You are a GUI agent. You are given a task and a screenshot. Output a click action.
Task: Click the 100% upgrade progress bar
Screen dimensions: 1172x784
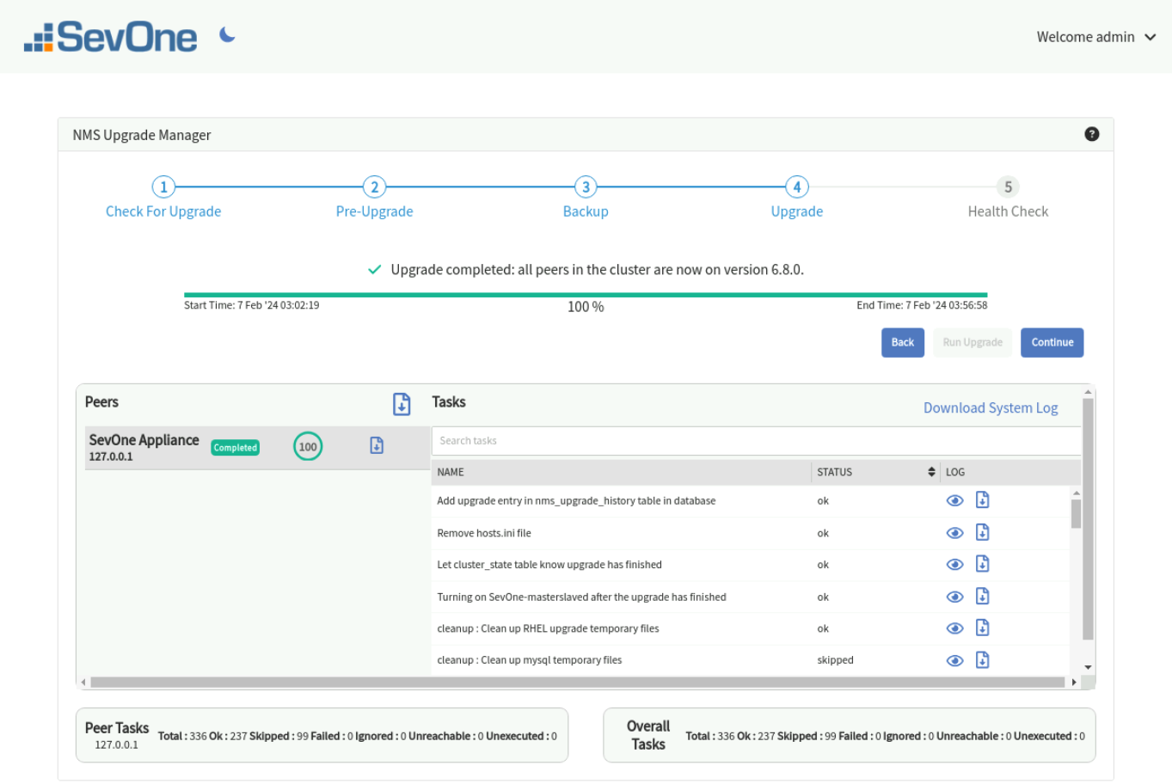tap(586, 295)
